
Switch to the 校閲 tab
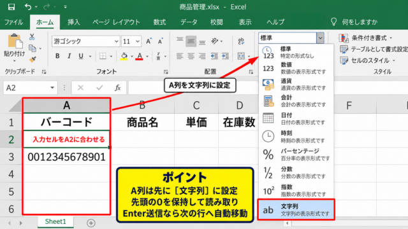[x=217, y=22]
